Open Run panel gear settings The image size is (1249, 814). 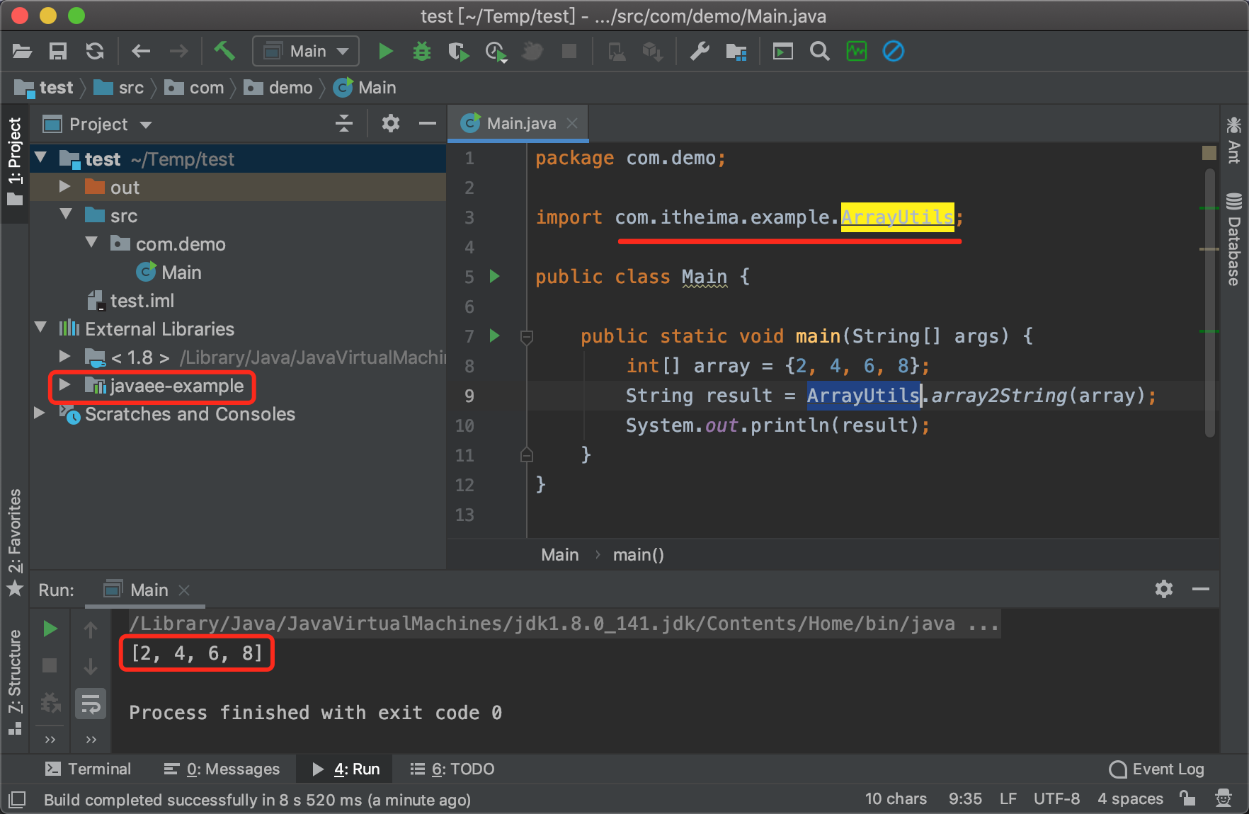1164,589
